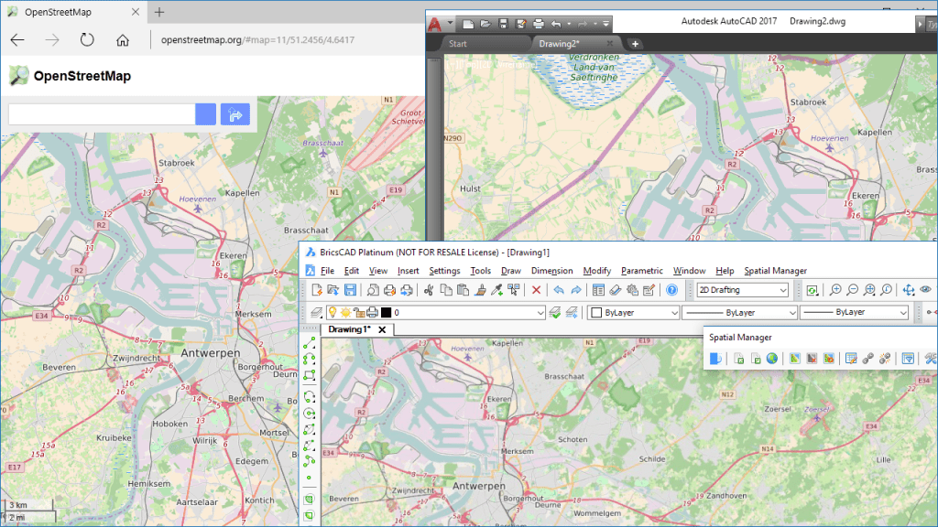This screenshot has height=527, width=938.
Task: Click the Cut scissors icon in BricsCAD
Action: pos(427,290)
